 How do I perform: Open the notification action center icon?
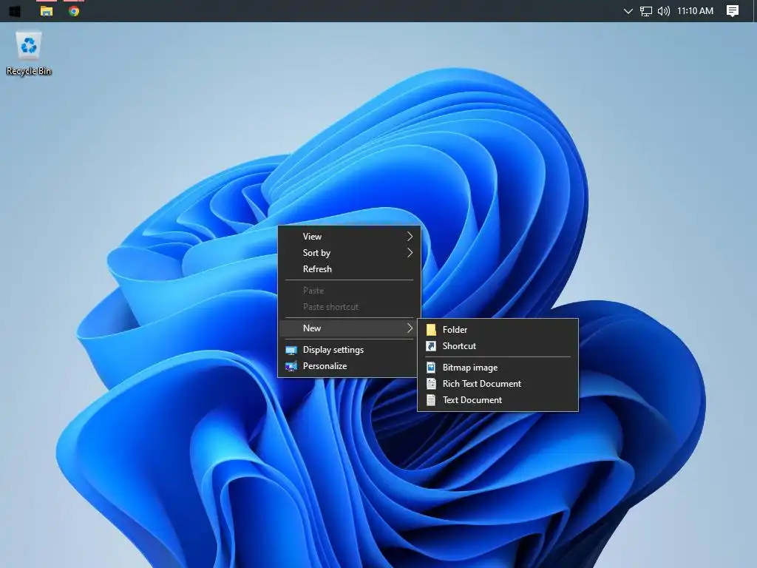pos(733,10)
